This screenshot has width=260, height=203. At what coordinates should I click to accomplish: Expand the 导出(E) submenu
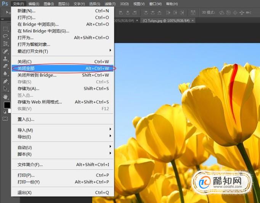pos(63,137)
